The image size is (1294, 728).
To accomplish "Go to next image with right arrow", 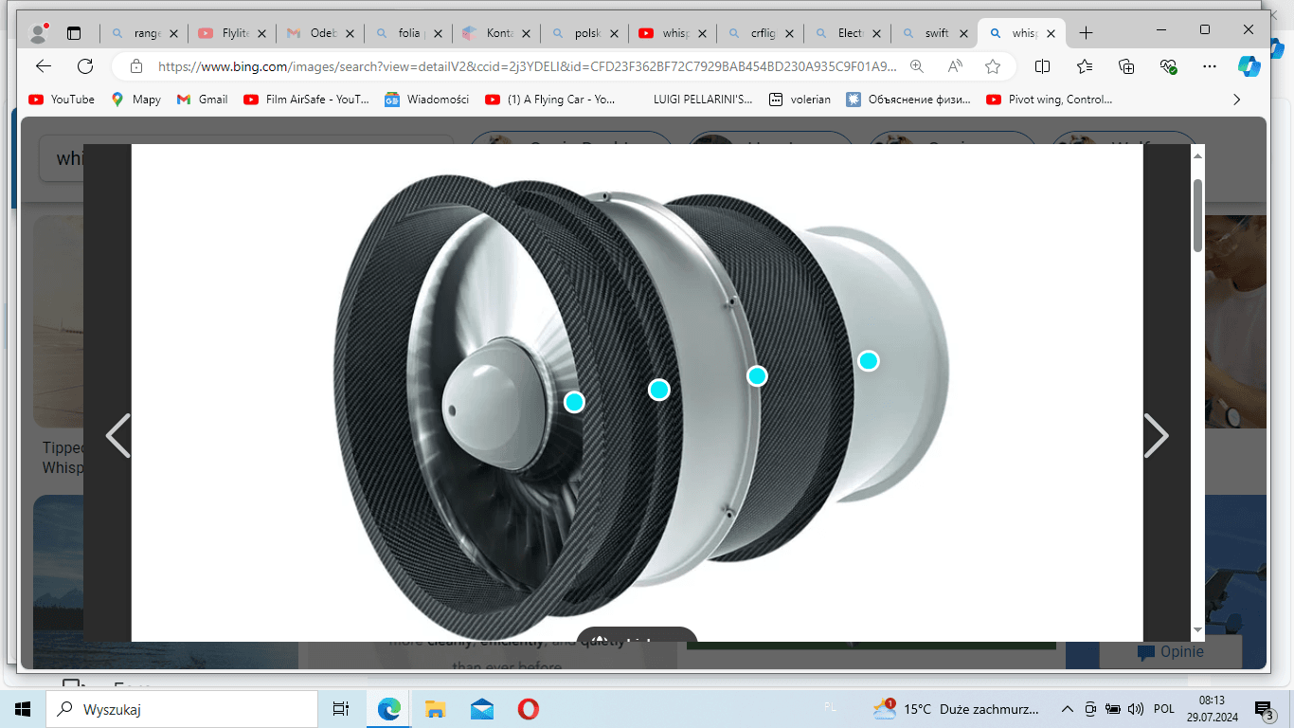I will point(1156,436).
